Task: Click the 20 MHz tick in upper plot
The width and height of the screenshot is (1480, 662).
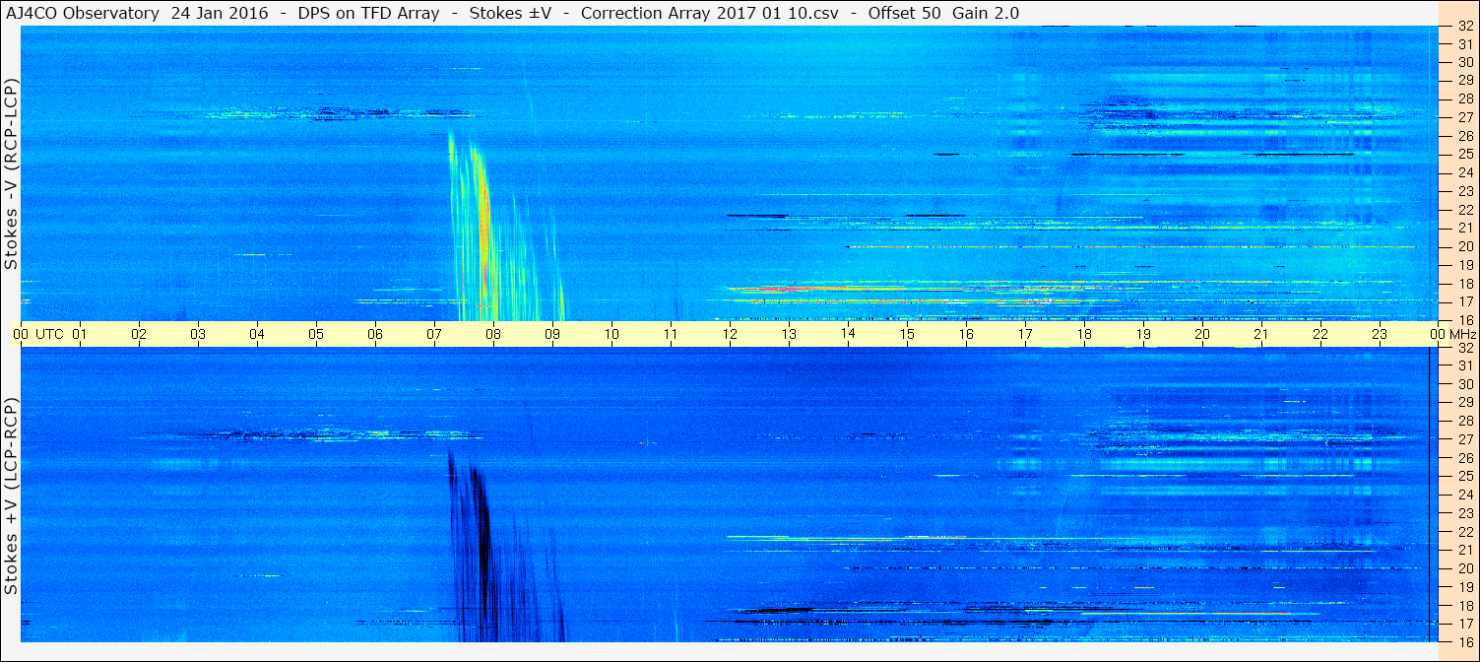Action: pos(1464,246)
